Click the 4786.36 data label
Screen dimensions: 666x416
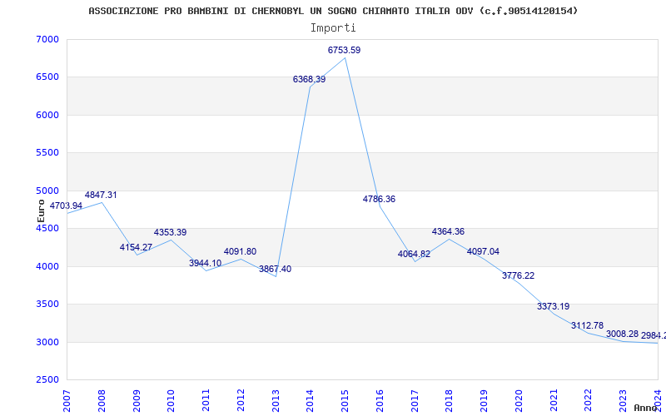click(x=379, y=199)
